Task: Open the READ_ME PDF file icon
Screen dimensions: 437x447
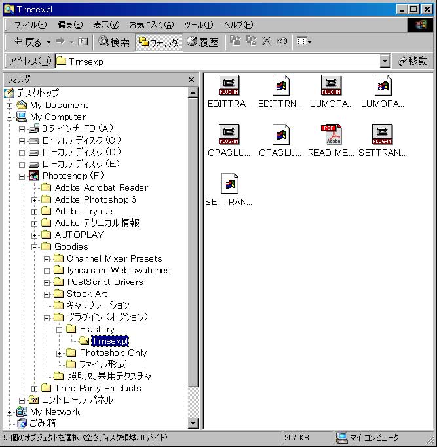Action: [331, 134]
